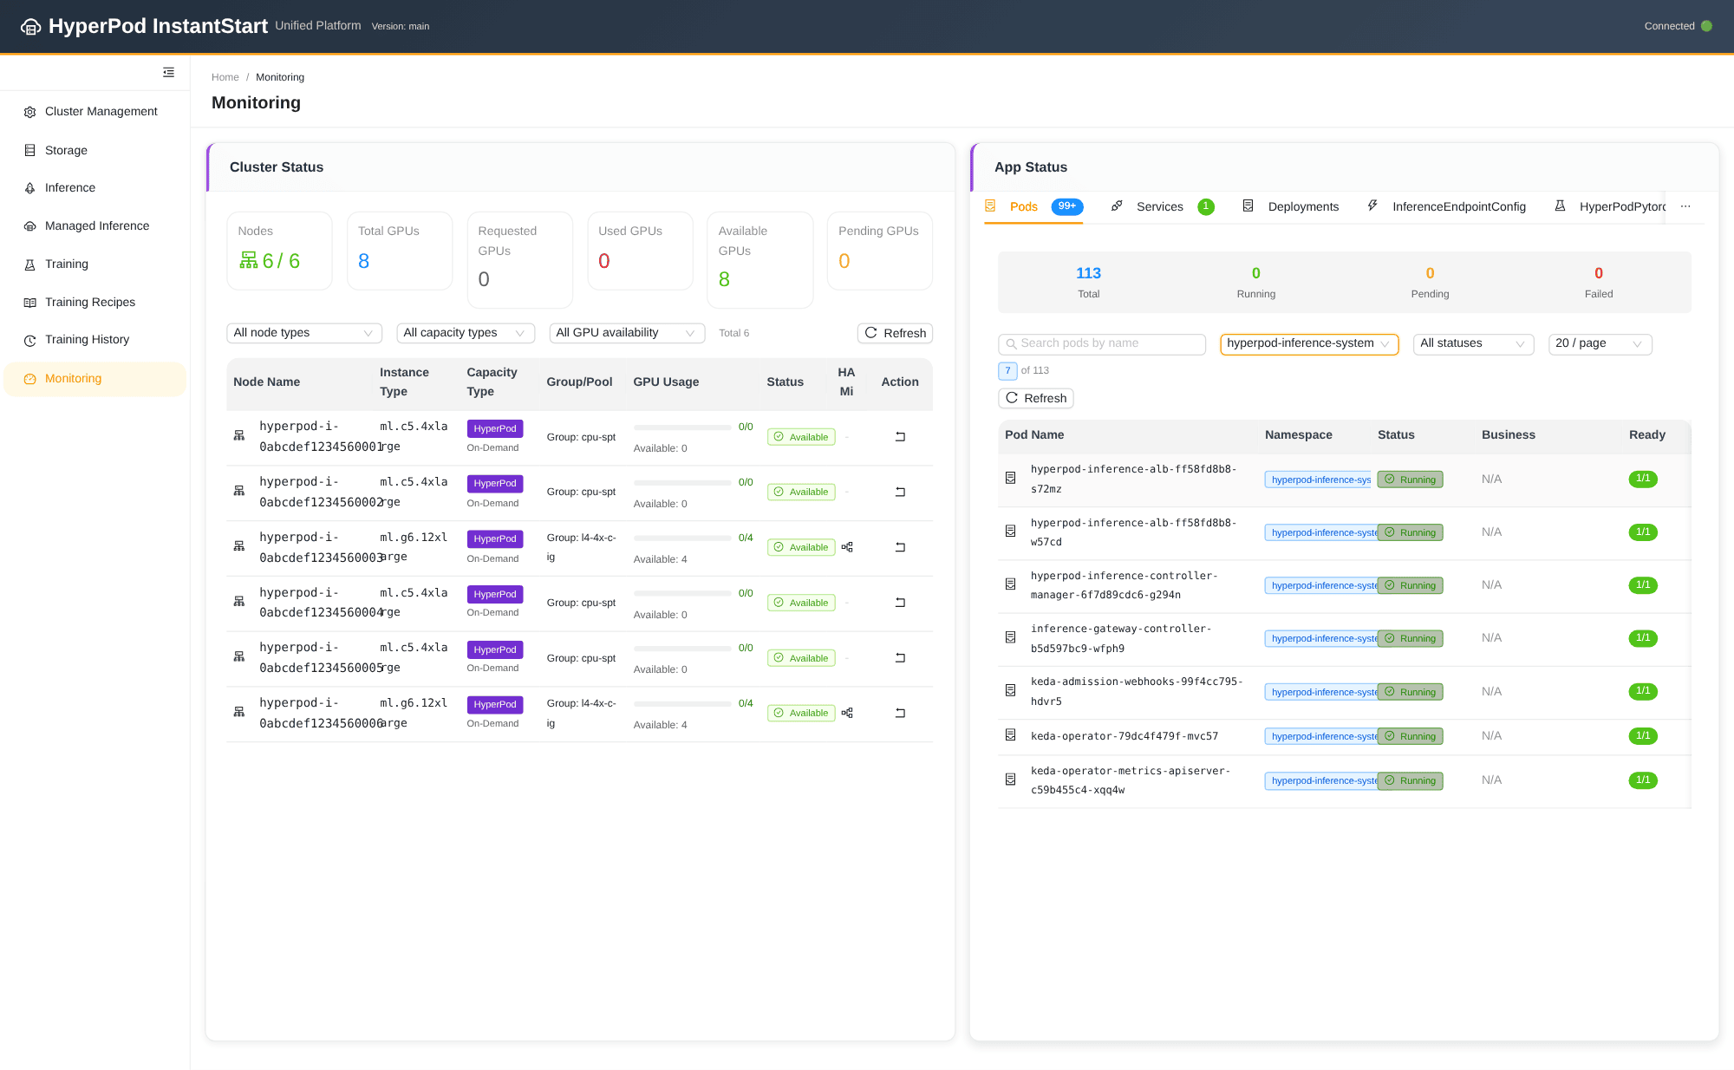Click the Managed Inference cloud icon
The image size is (1734, 1070).
tap(29, 226)
